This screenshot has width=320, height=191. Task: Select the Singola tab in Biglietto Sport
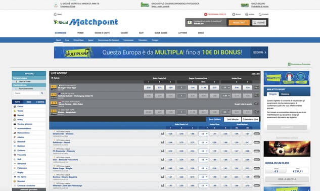pyautogui.click(x=272, y=94)
